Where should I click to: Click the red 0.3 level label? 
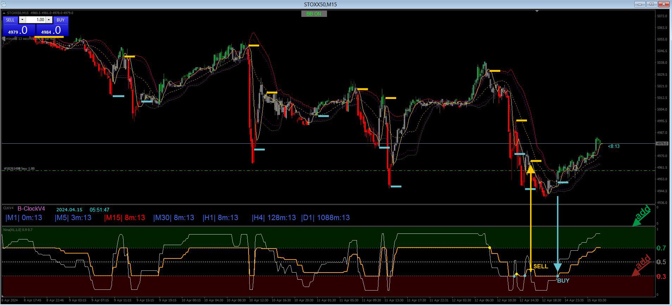[x=661, y=276]
